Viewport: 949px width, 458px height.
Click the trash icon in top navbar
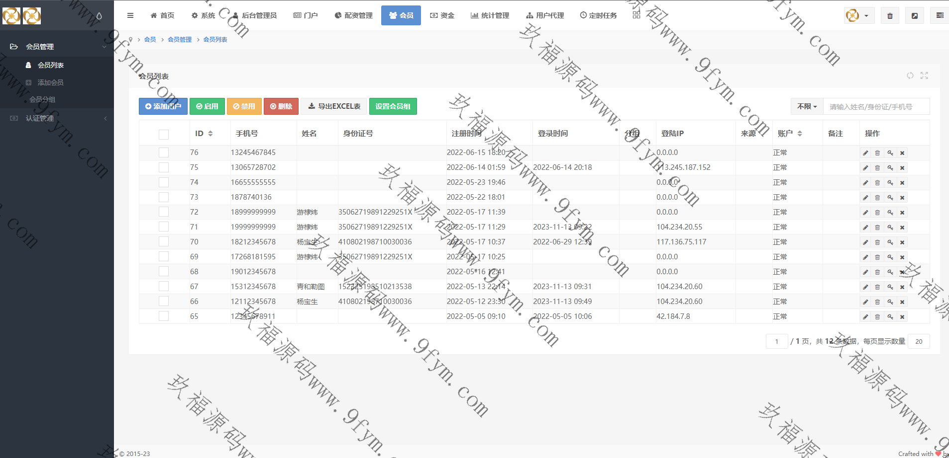tap(890, 16)
